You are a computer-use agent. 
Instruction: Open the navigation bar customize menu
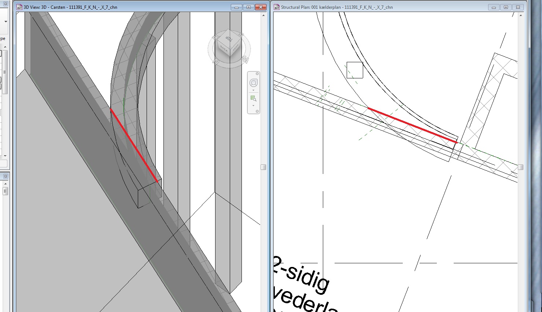257,111
